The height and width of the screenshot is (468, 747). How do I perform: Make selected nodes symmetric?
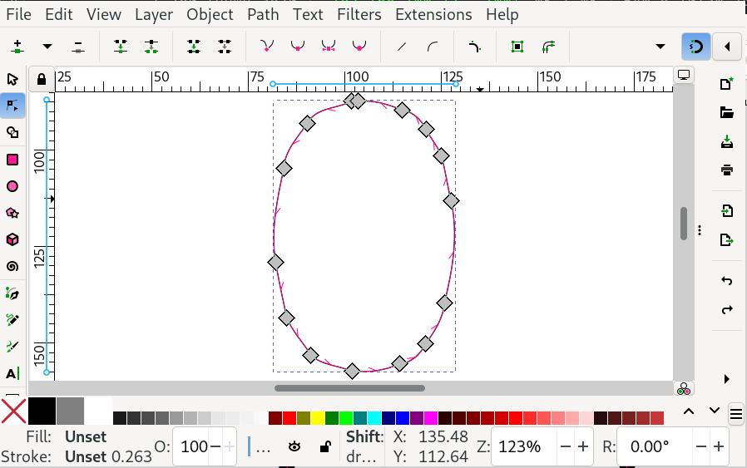(x=329, y=47)
